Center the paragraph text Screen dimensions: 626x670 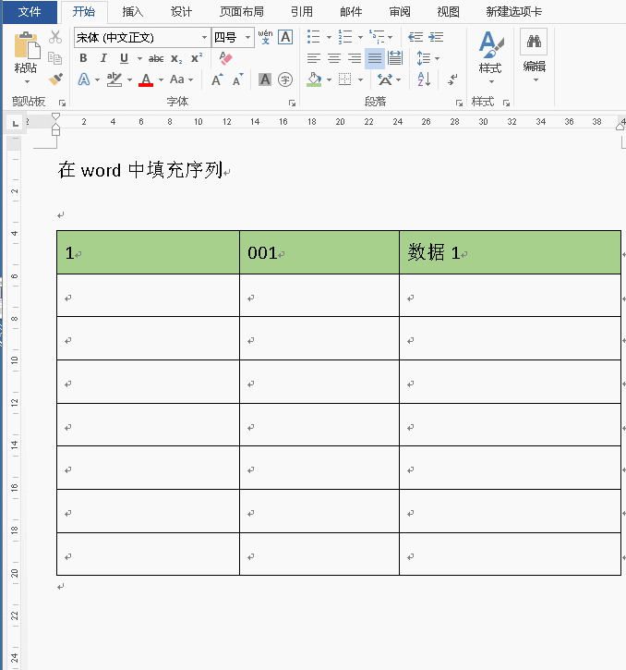pyautogui.click(x=334, y=58)
